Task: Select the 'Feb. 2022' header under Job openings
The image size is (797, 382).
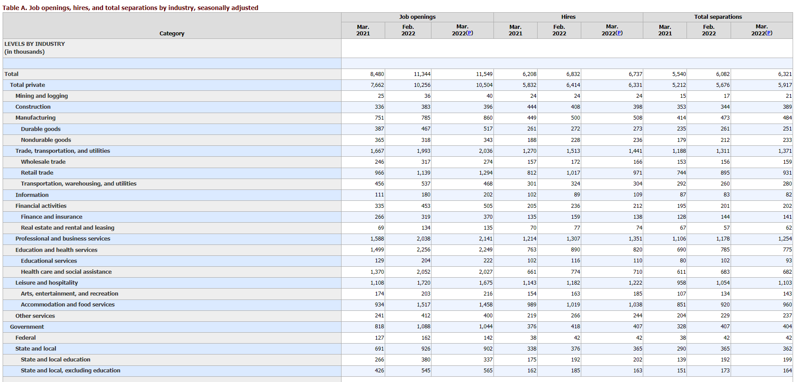Action: 408,30
